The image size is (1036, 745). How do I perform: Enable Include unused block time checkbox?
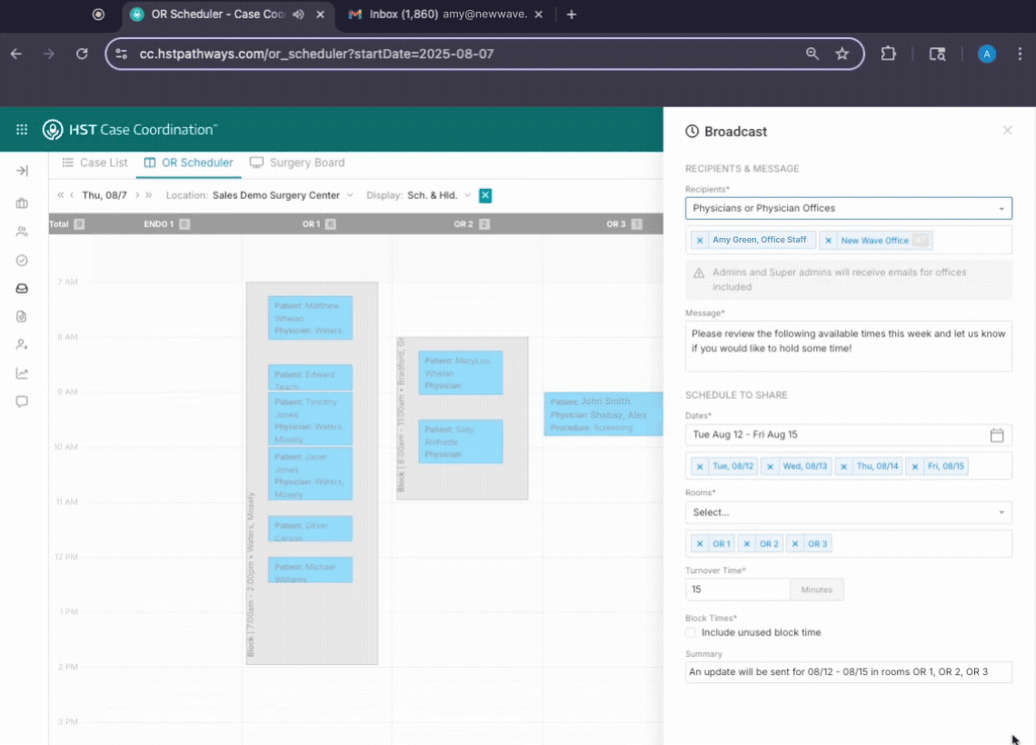point(691,632)
